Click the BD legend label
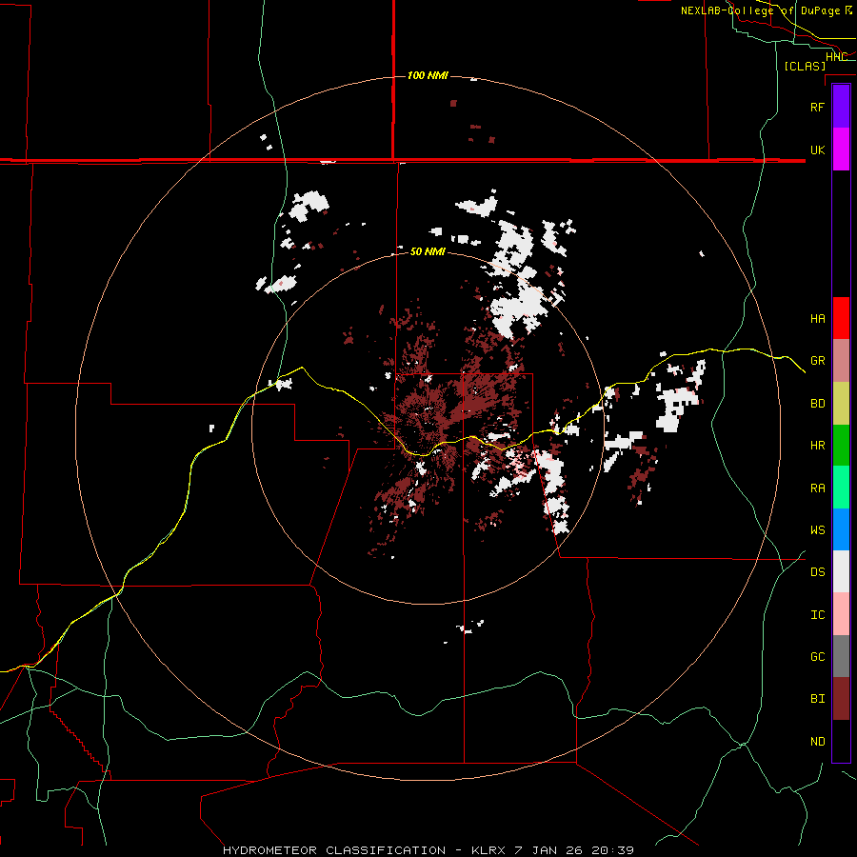857x857 pixels. tap(817, 404)
